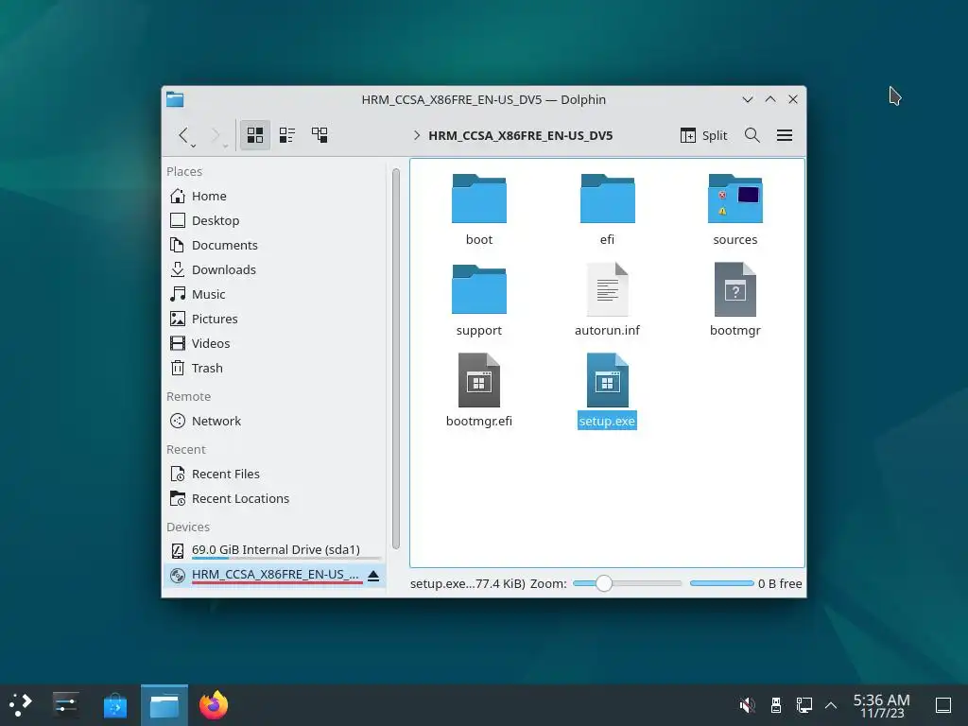Image resolution: width=968 pixels, height=726 pixels.
Task: Click the setup.exe file name label
Action: 607,421
